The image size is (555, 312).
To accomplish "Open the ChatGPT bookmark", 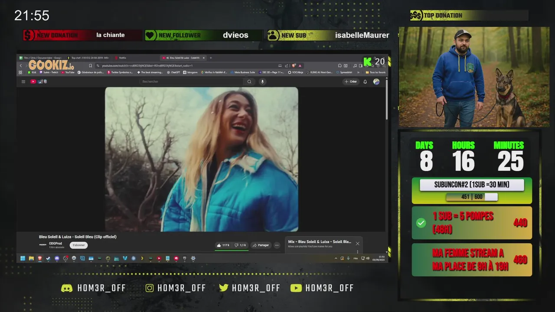I will coord(173,72).
